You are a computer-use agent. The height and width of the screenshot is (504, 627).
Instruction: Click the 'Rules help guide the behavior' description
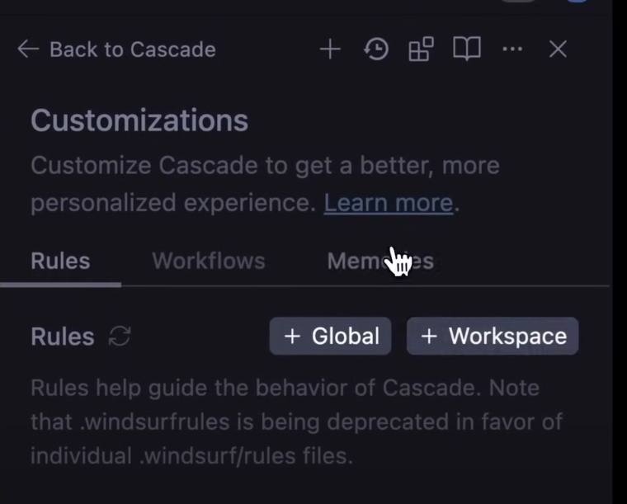297,422
